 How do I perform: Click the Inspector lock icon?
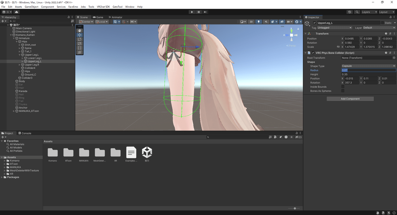click(390, 17)
